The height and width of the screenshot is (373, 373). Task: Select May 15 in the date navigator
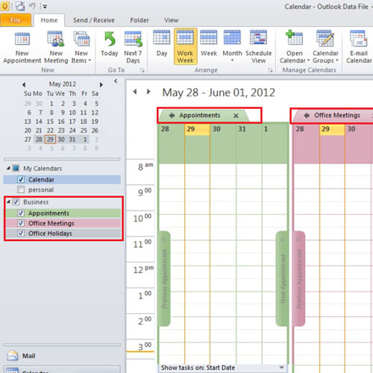(x=50, y=122)
